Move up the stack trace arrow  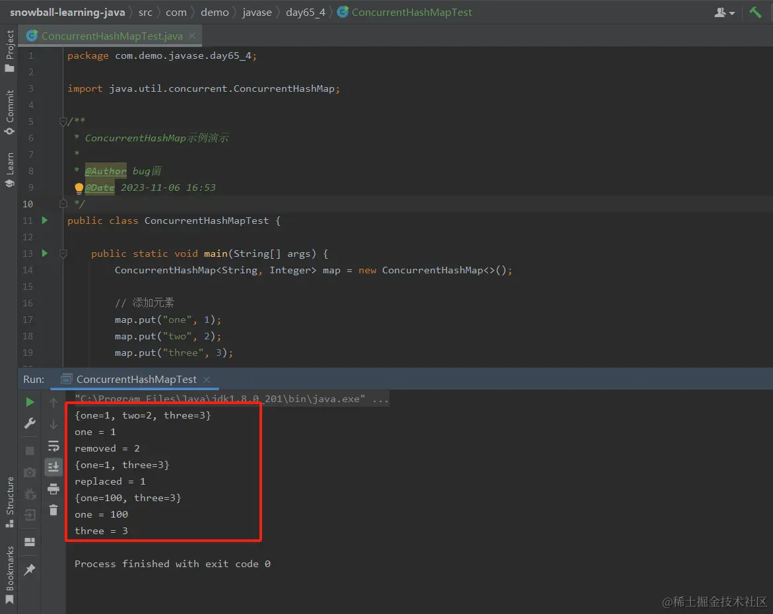53,403
